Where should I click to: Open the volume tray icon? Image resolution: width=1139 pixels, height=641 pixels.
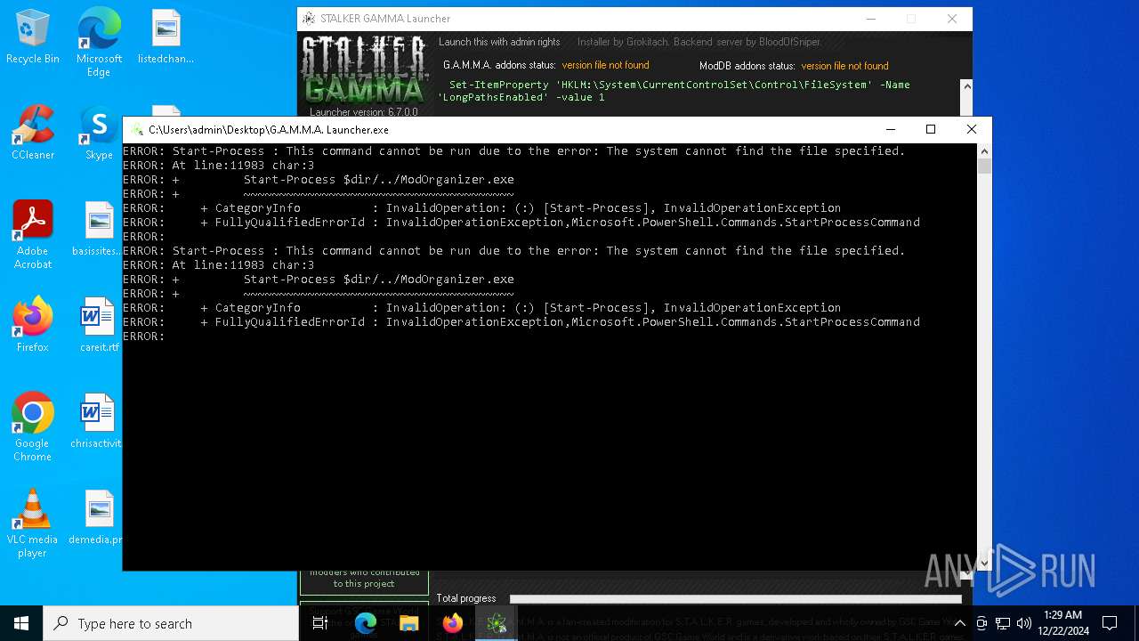point(1024,623)
